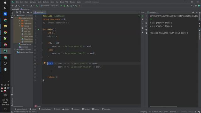Screen dimensions: 201x113
Task: Open the Terminal tool window
Action: pyautogui.click(x=86, y=109)
